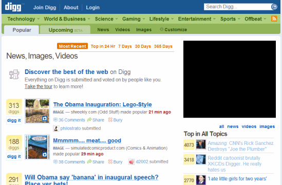282x185 pixels.
Task: Open 'Reddit cartoonist brutally XKCDs Digger' story
Action: 235,164
